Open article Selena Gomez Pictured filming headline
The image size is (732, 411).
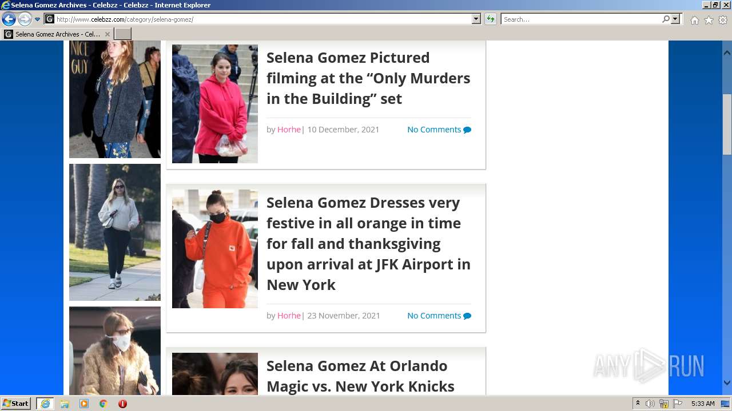pyautogui.click(x=368, y=78)
